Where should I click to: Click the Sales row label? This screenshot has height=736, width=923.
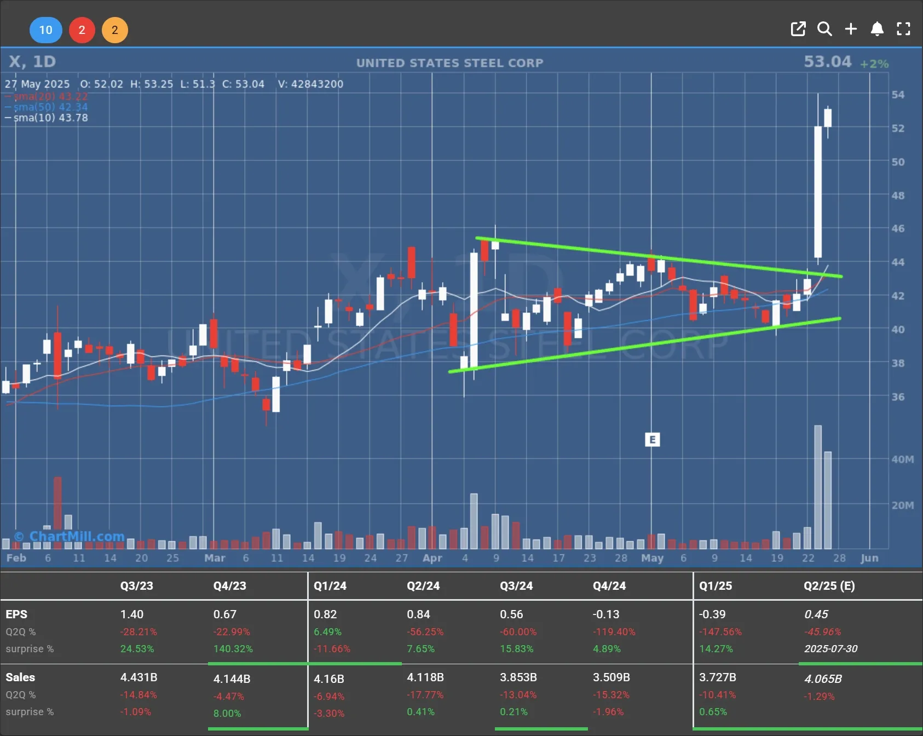coord(20,677)
